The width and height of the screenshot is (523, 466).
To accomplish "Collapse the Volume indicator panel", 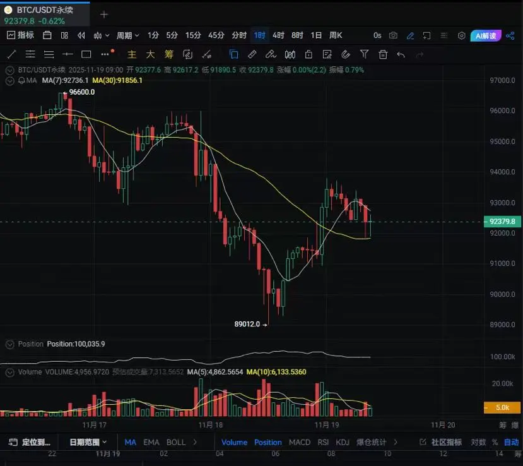I will click(10, 372).
